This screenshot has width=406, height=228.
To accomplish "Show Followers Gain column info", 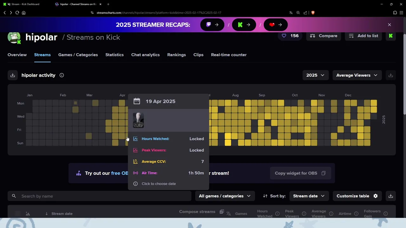I will tap(385, 214).
